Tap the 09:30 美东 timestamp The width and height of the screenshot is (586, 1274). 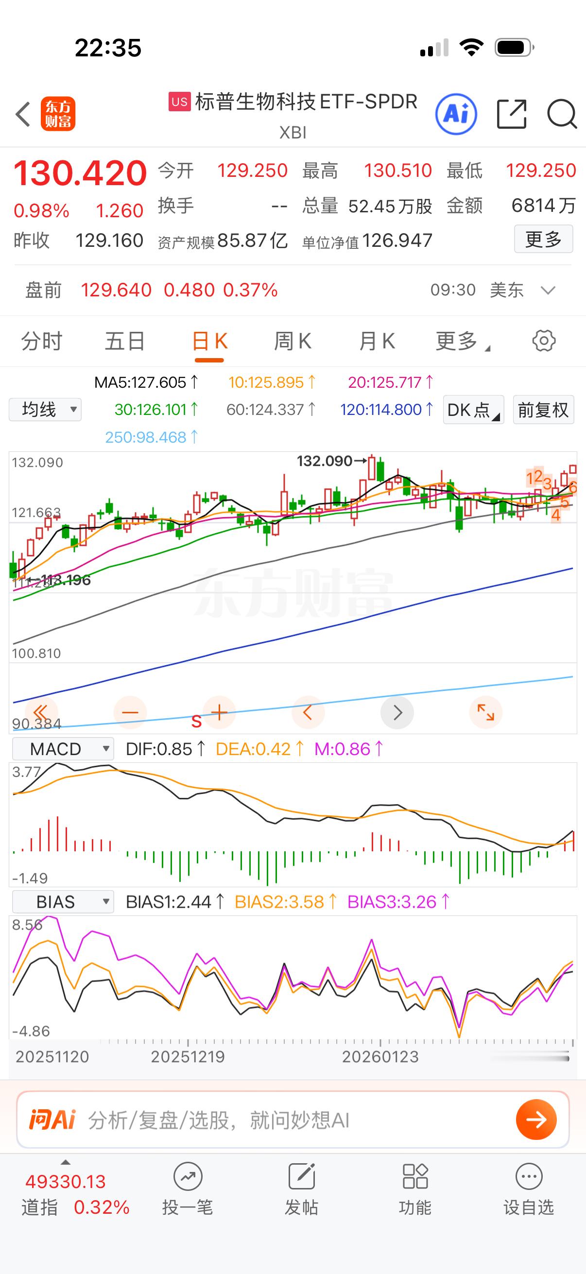477,290
